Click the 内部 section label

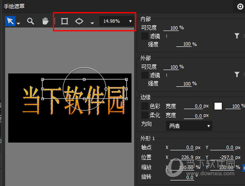pyautogui.click(x=146, y=19)
